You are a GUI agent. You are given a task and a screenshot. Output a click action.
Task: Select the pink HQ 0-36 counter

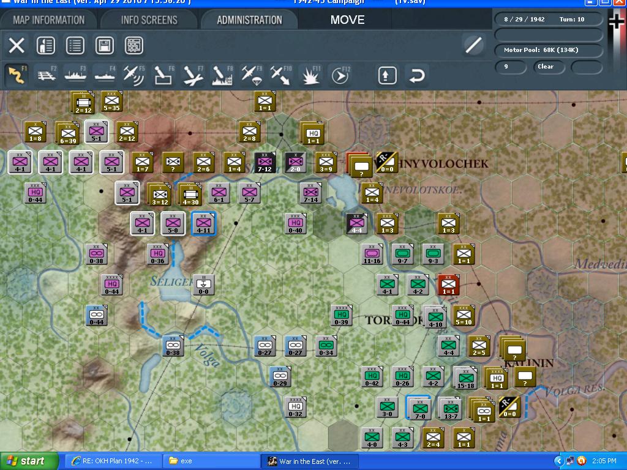[157, 254]
